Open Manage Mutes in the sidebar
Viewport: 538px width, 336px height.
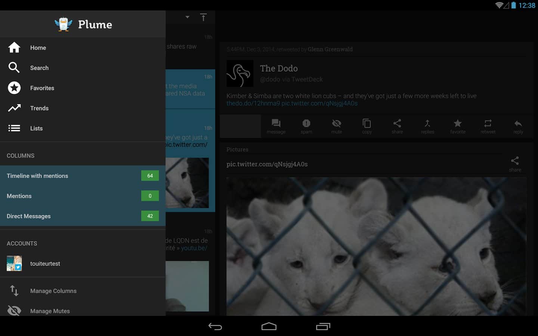[50, 311]
